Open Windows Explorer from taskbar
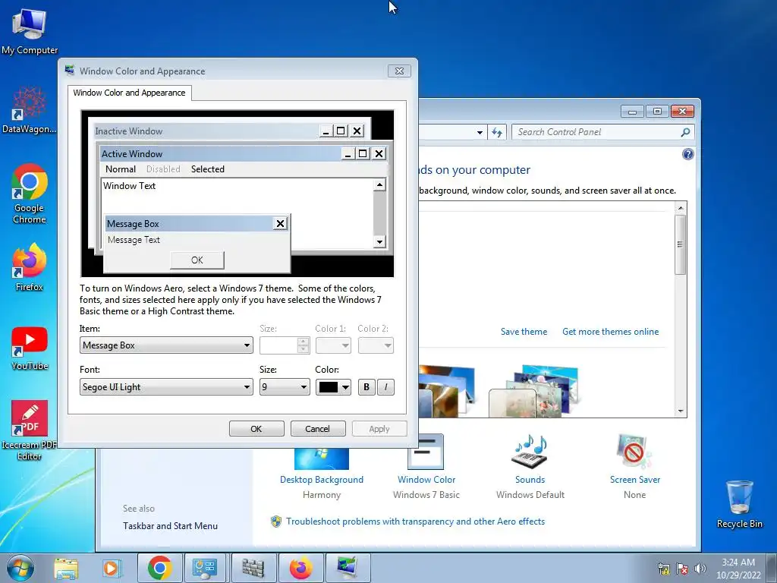 [x=66, y=568]
